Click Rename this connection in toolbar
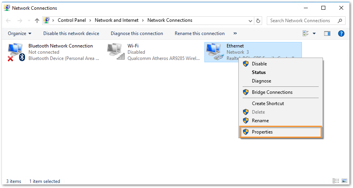The image size is (353, 188). click(199, 33)
